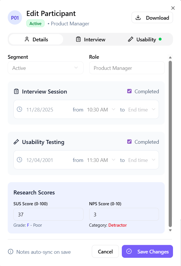
Task: Click the pencil icon beside Usability Testing
Action: (16, 142)
